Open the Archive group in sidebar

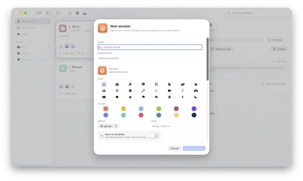click(x=33, y=59)
